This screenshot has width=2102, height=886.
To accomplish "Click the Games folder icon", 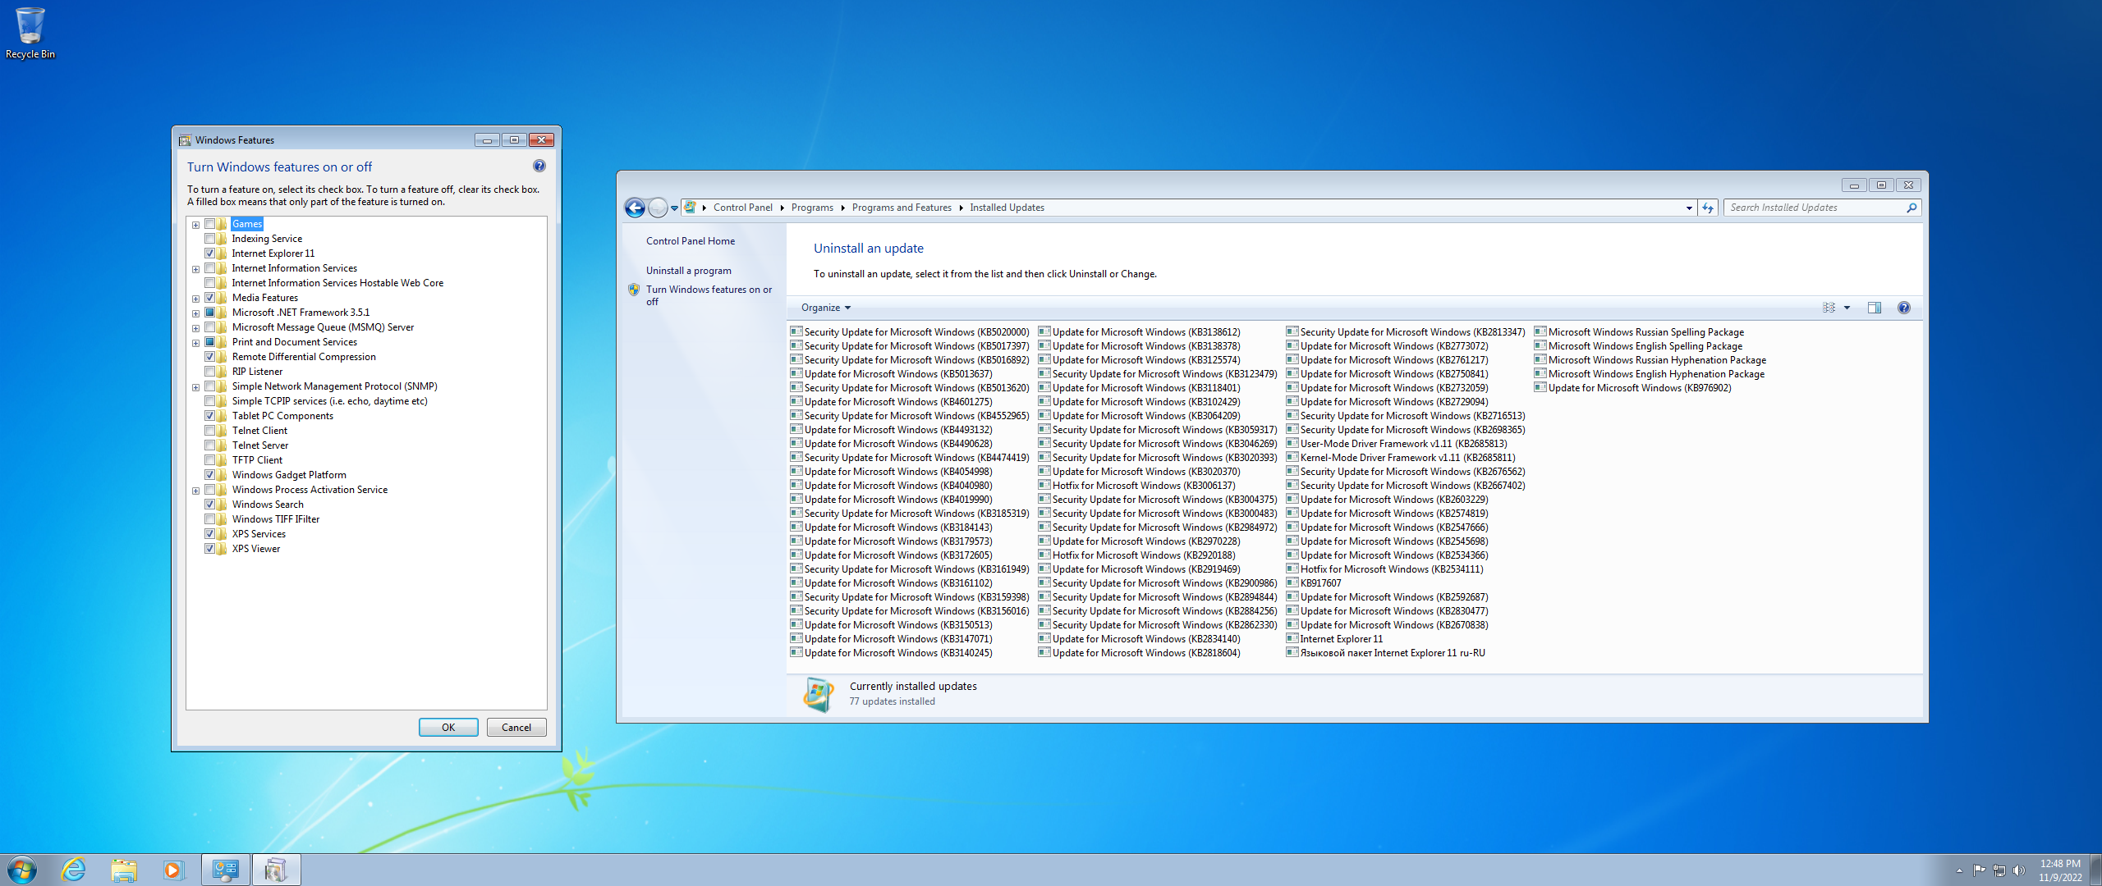I will 223,224.
